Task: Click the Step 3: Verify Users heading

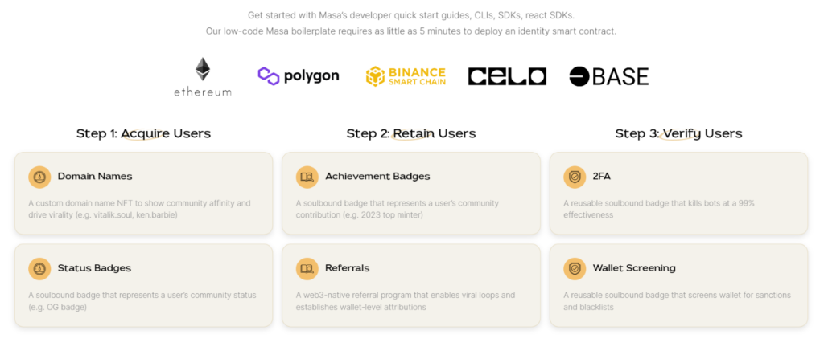Action: click(679, 134)
